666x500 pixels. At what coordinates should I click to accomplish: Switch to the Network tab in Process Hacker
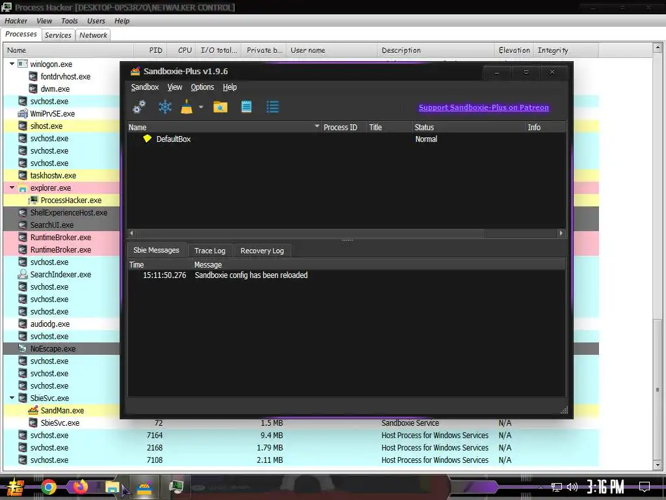(93, 35)
